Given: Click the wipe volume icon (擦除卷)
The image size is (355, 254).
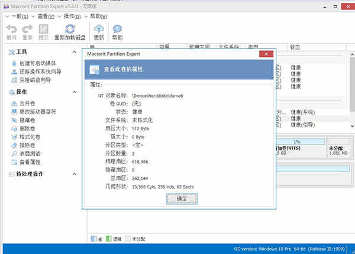Looking at the screenshot, I should click(14, 145).
